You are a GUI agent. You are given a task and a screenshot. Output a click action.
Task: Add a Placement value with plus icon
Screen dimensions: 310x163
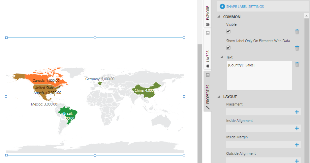296,112
